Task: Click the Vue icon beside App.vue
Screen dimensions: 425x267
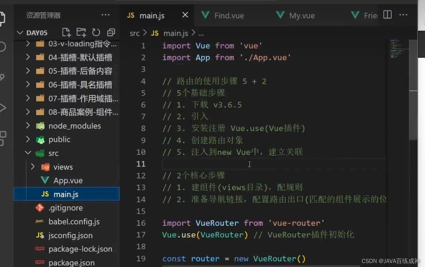Action: click(45, 180)
